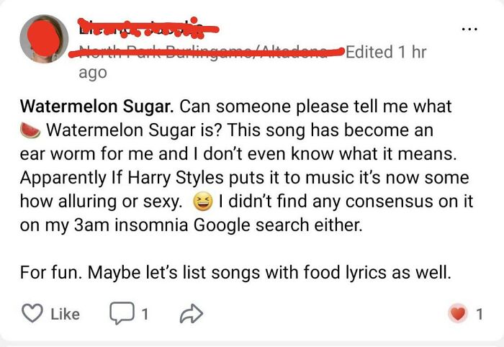View reactions via the red heart badge
504x347 pixels.
coord(457,314)
